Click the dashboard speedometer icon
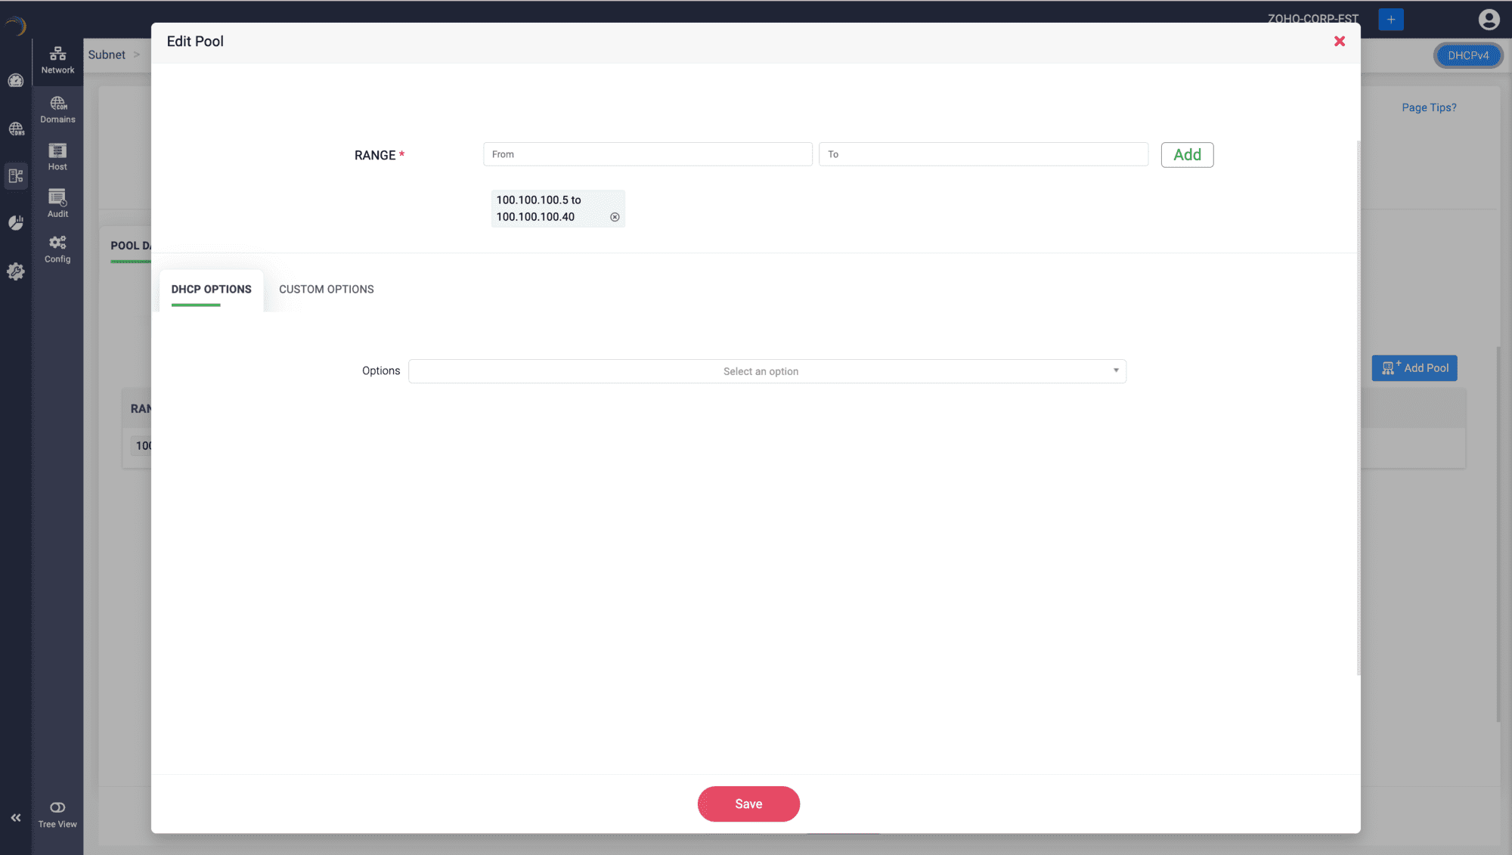1512x855 pixels. (16, 81)
